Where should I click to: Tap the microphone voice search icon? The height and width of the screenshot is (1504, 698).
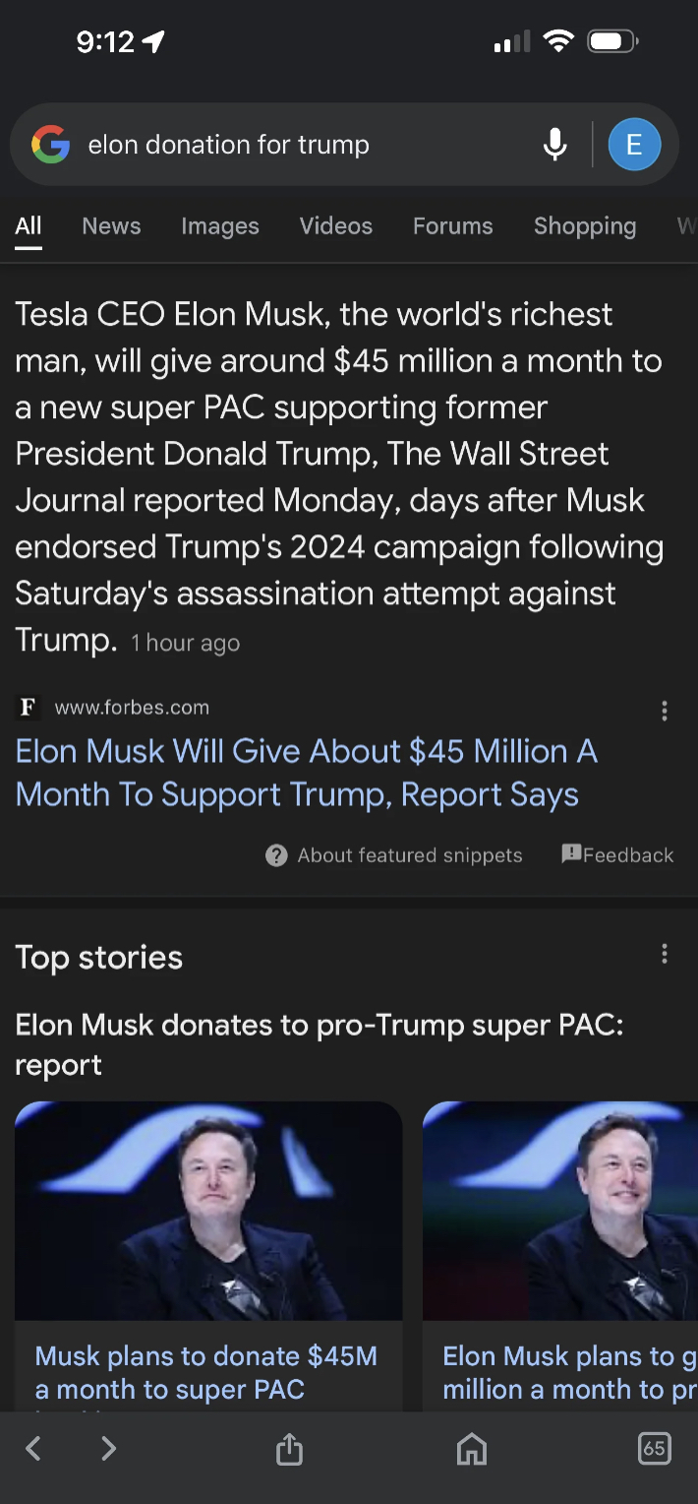[554, 145]
